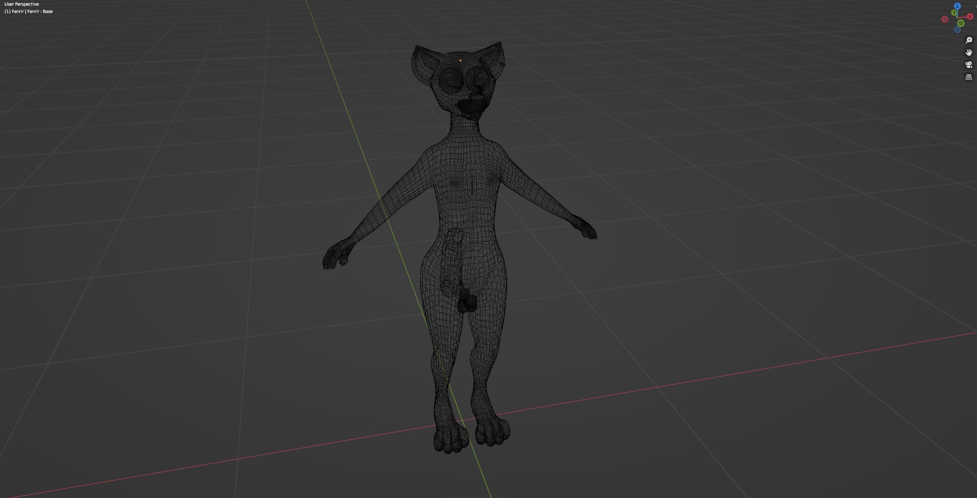
Task: Toggle camera view with the camera icon
Action: pos(969,64)
